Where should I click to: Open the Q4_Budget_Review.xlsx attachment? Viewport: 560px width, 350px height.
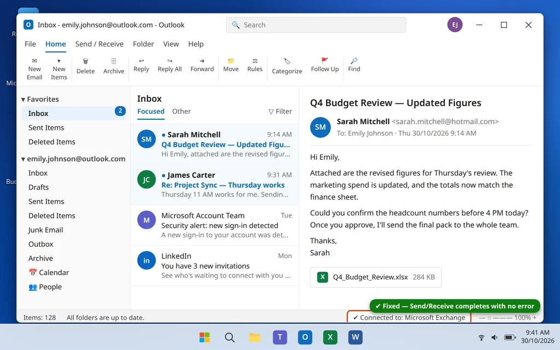pos(376,277)
